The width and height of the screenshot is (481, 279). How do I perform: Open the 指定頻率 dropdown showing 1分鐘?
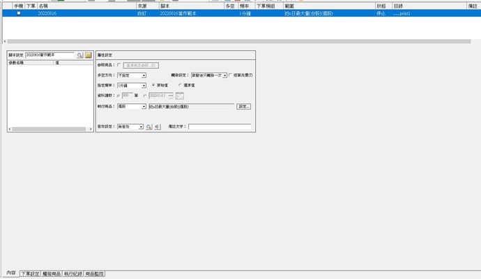(144, 85)
